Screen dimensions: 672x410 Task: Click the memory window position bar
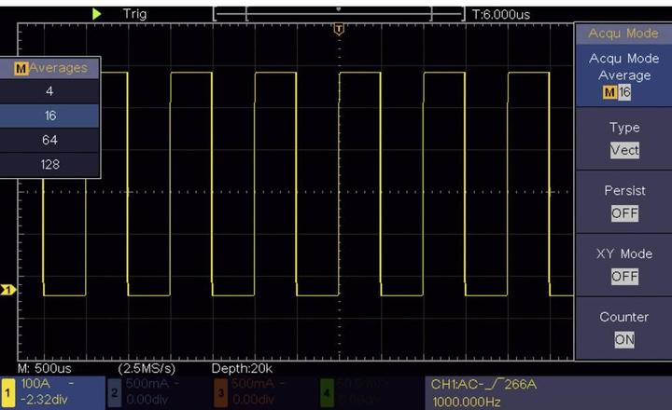point(339,14)
